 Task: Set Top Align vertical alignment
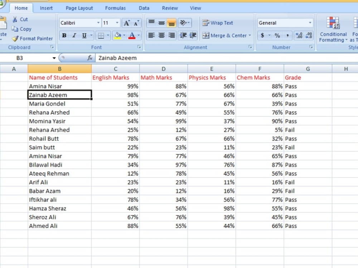151,23
